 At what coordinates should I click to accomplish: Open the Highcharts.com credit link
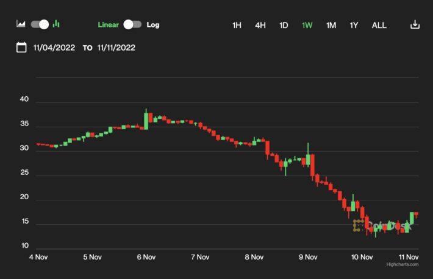403,264
